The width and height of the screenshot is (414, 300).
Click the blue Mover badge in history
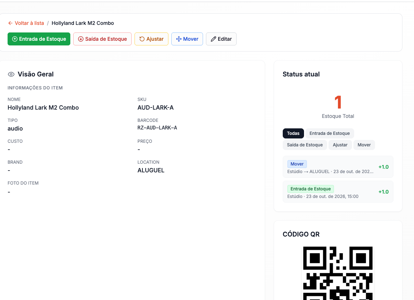pos(297,164)
